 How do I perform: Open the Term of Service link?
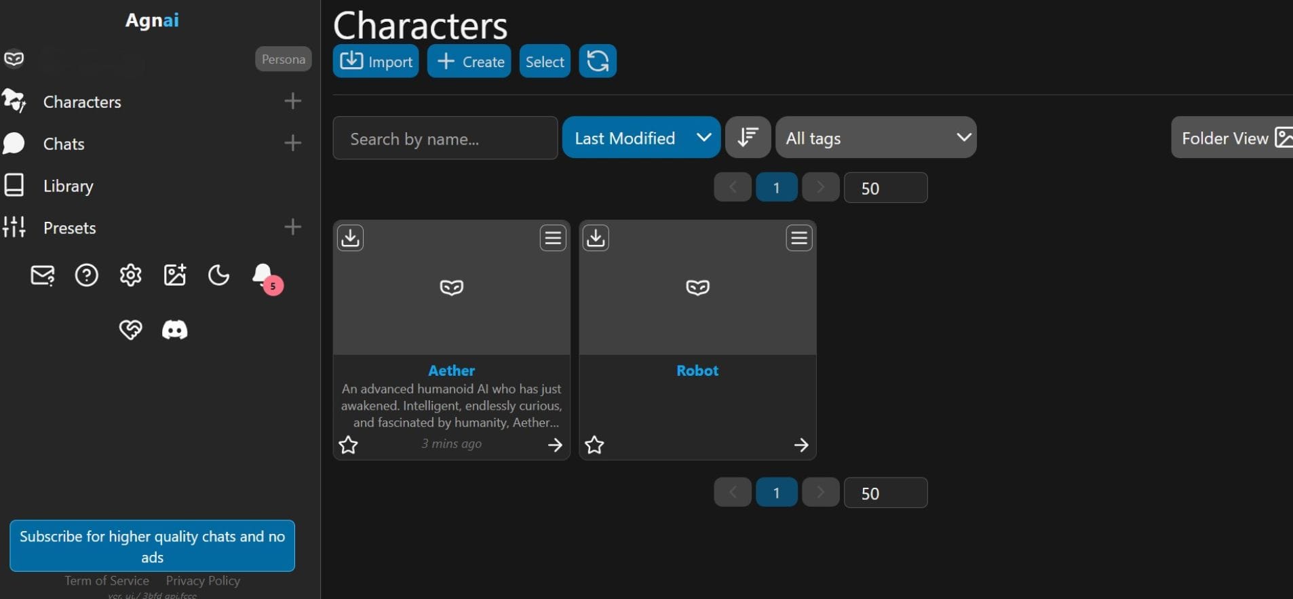pos(107,581)
